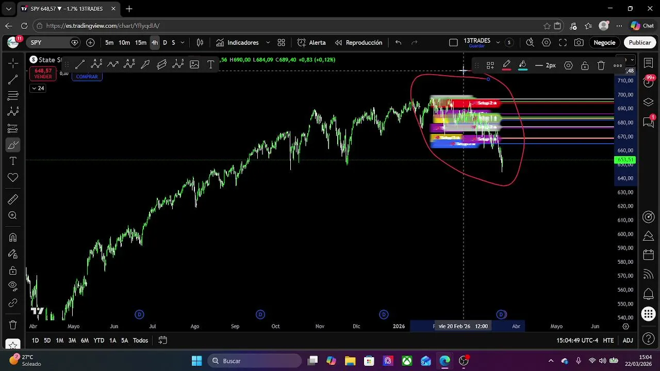Screen dimensions: 660x371
Task: Undo the last chart action
Action: pyautogui.click(x=398, y=43)
